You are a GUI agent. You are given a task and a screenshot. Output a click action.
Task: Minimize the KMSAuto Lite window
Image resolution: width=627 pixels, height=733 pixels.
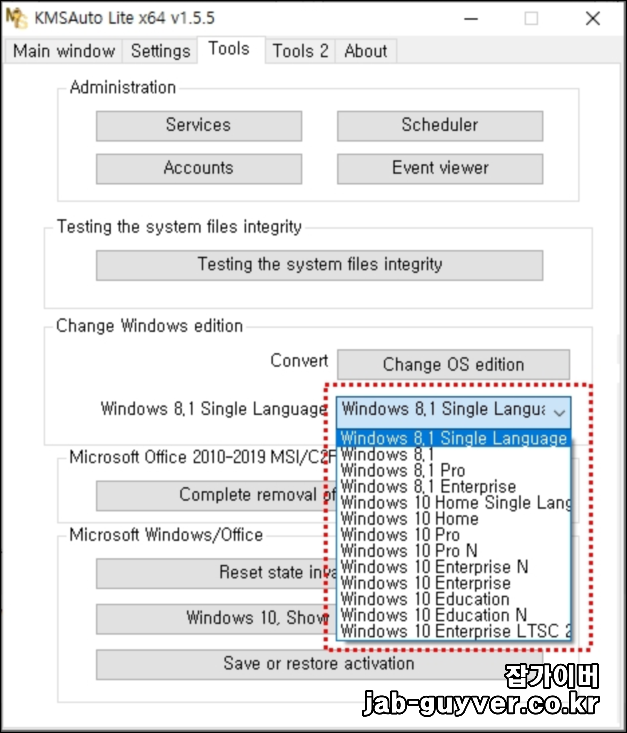471,18
